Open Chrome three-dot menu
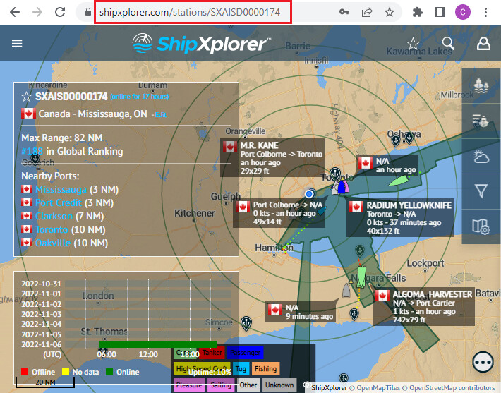Image resolution: width=501 pixels, height=393 pixels. 485,12
